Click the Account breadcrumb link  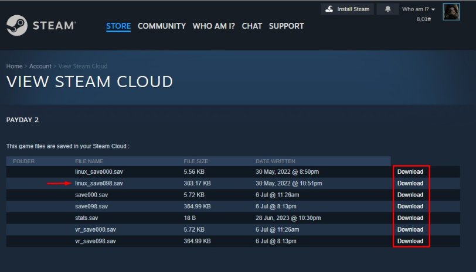tap(40, 66)
